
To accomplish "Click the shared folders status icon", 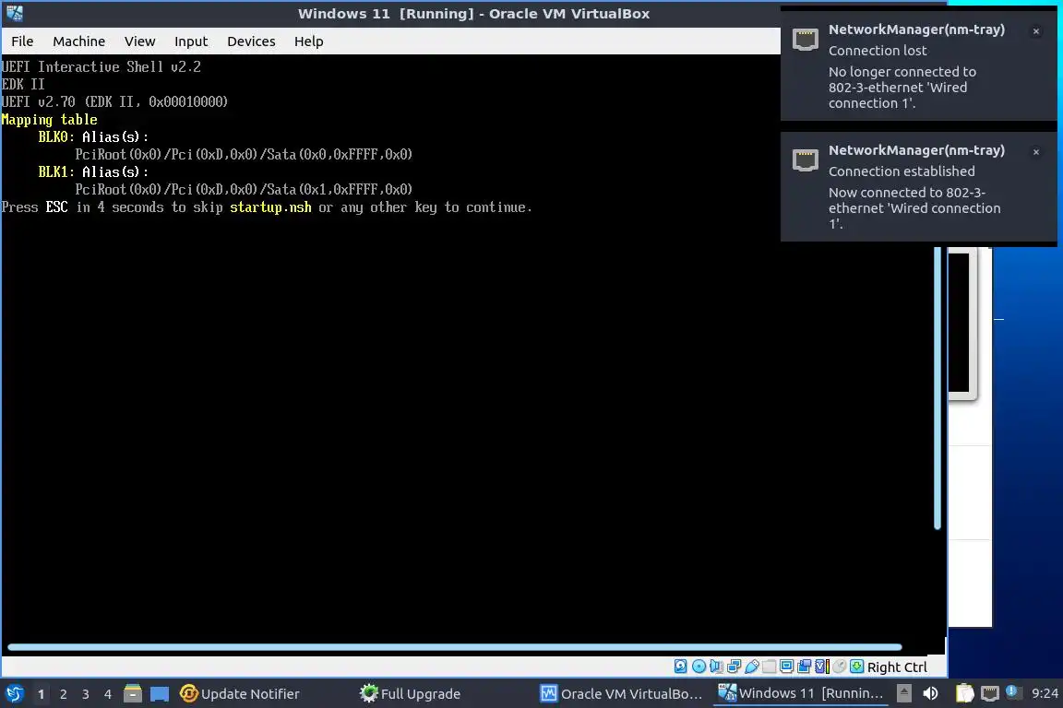I will coord(770,666).
